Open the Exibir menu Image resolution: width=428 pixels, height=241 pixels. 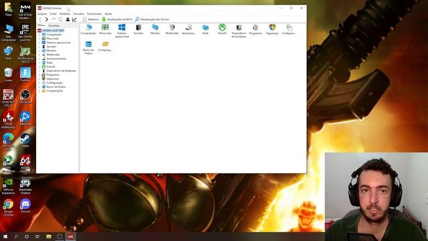[x=53, y=13]
